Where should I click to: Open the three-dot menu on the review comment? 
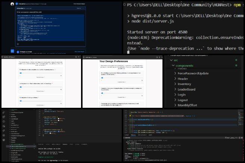[84, 8]
